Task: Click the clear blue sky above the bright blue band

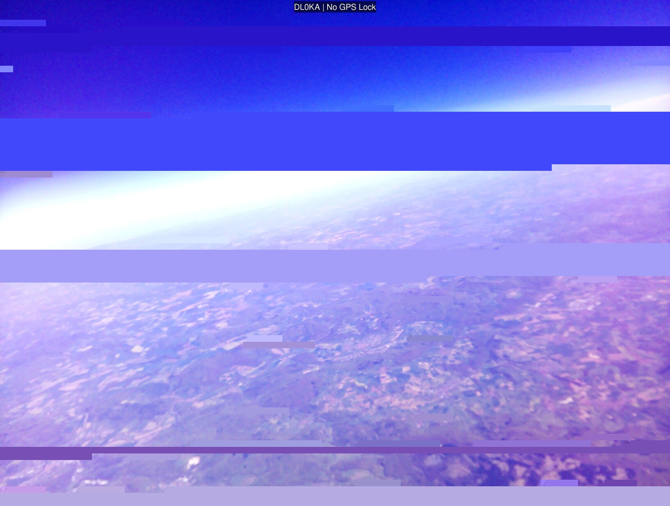Action: [x=287, y=82]
